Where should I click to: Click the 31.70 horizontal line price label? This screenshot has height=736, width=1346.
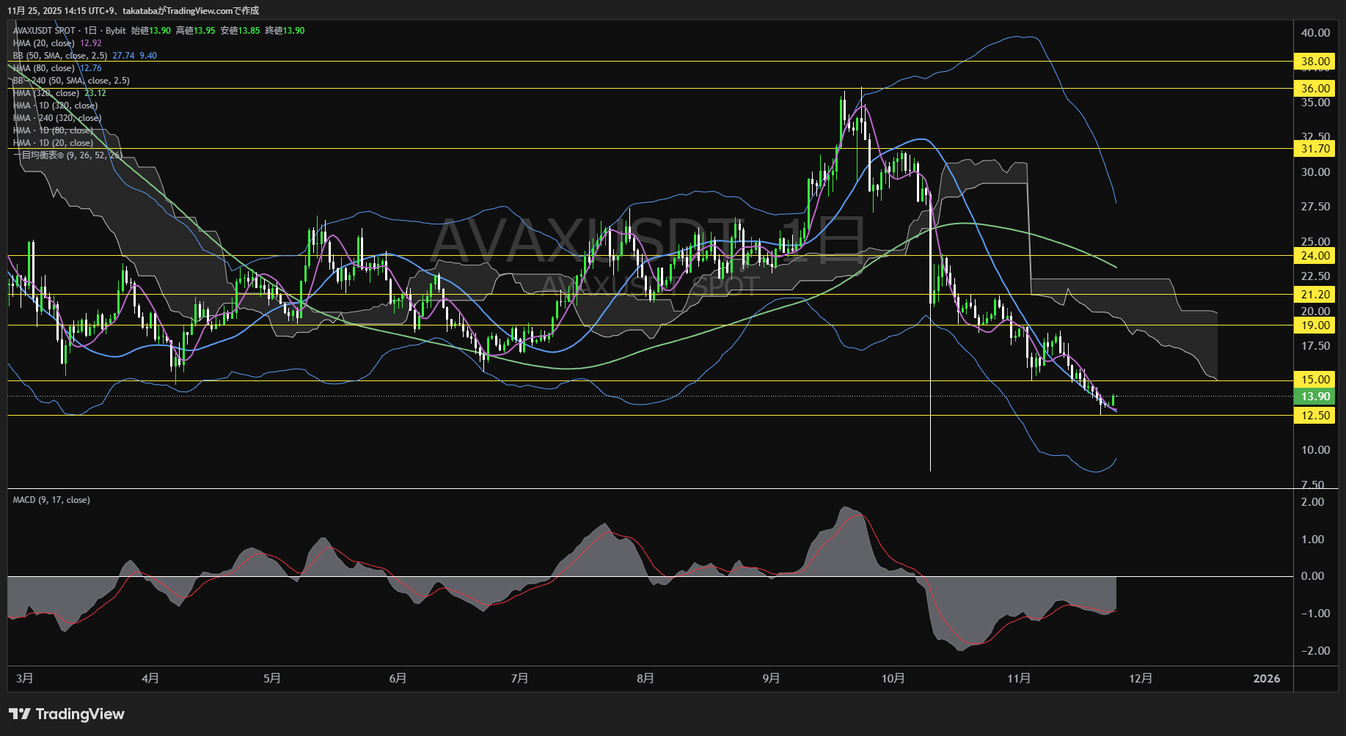[x=1315, y=149]
